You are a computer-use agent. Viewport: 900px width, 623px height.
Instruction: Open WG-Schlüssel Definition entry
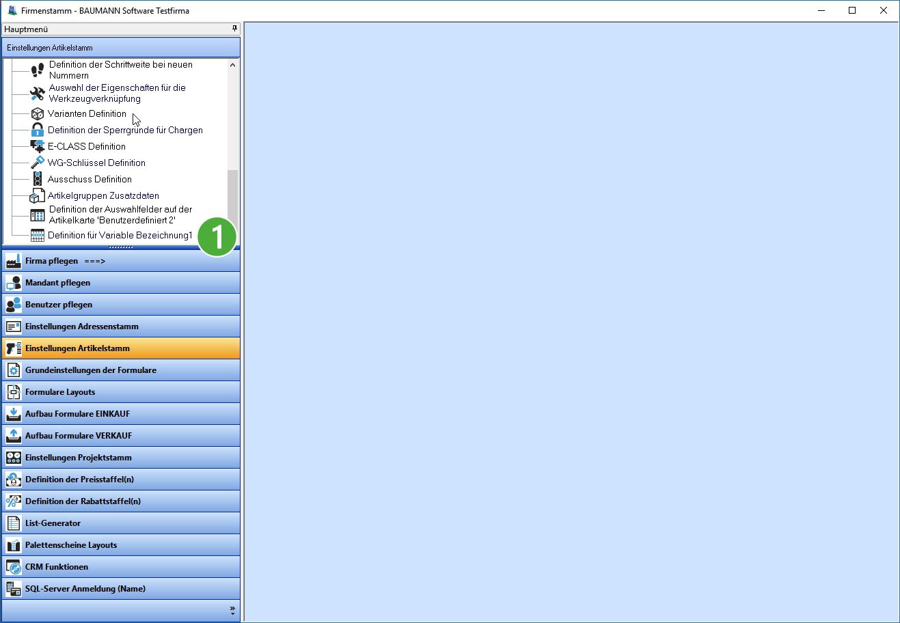point(96,163)
